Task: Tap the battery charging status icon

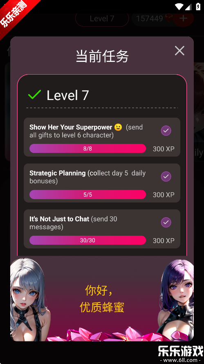Action: (198, 6)
